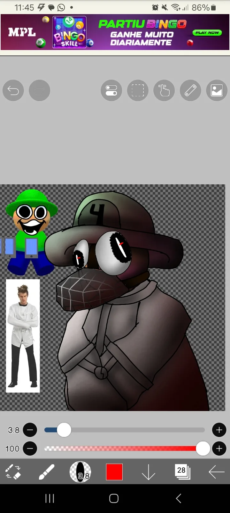Tap the opacity value 100

pyautogui.click(x=12, y=449)
